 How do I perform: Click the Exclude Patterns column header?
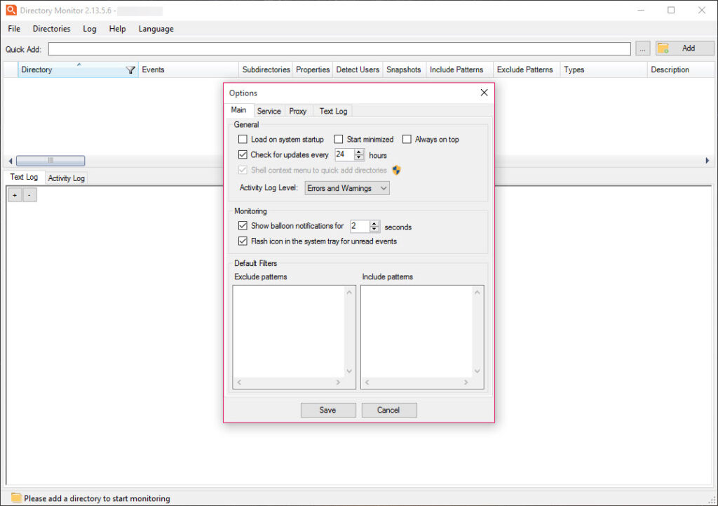(x=527, y=69)
